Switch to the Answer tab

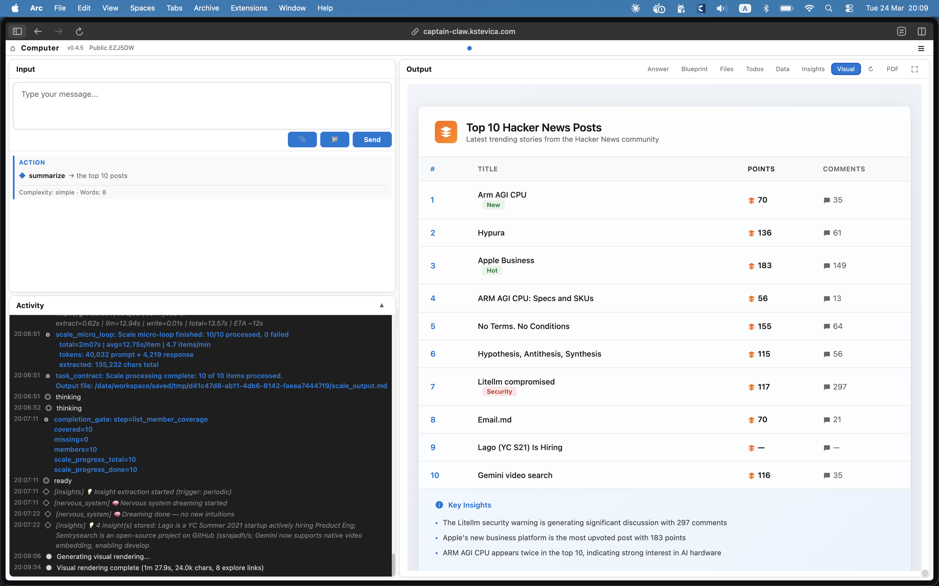(x=658, y=69)
